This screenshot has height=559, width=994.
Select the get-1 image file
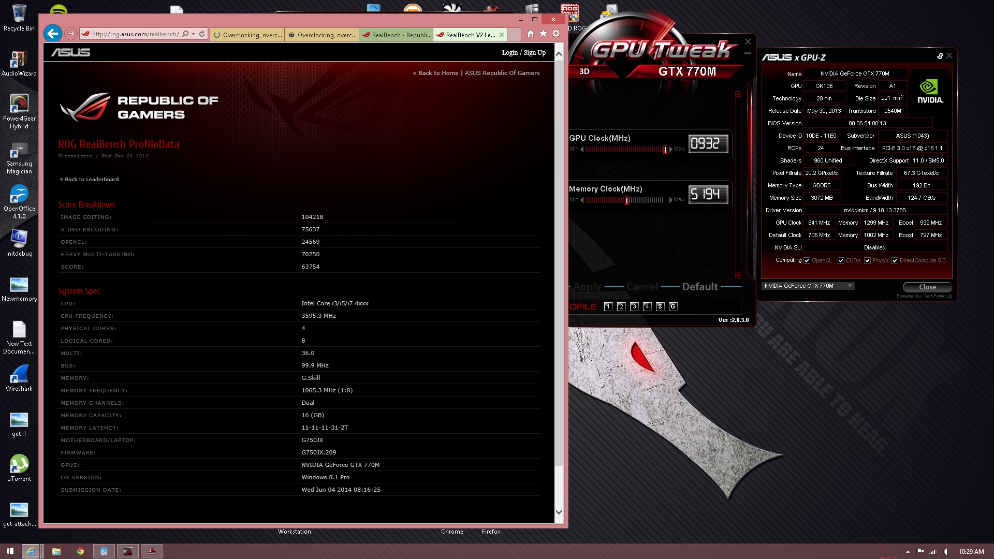click(19, 424)
